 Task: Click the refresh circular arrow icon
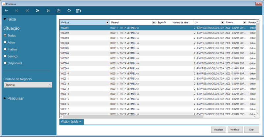(x=69, y=11)
